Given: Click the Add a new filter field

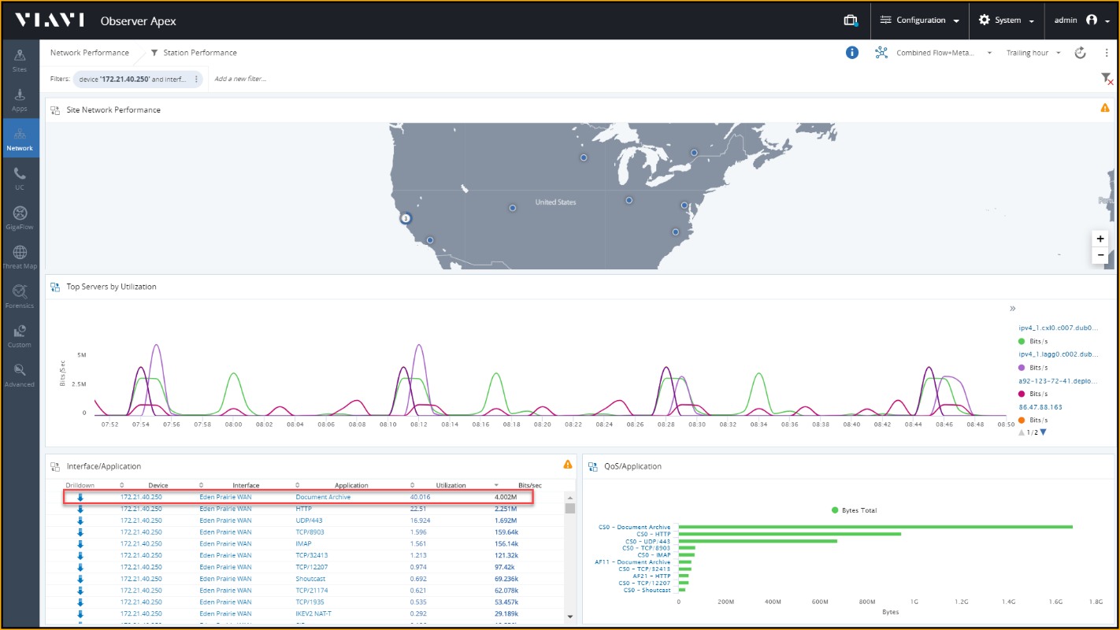Looking at the screenshot, I should (240, 79).
